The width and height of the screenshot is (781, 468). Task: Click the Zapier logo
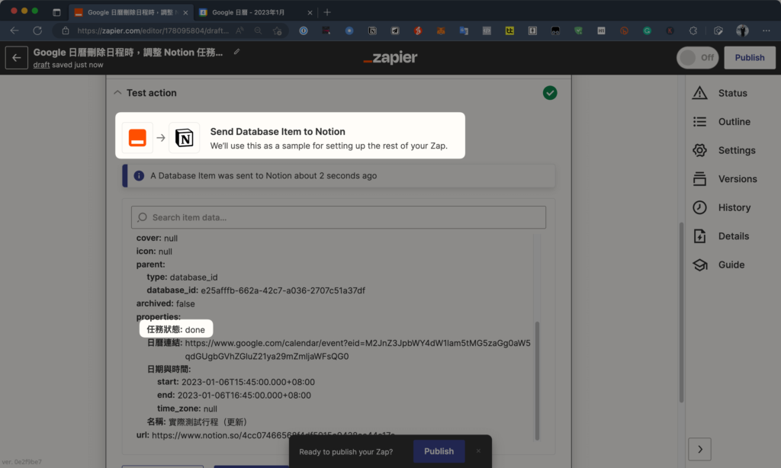point(390,58)
